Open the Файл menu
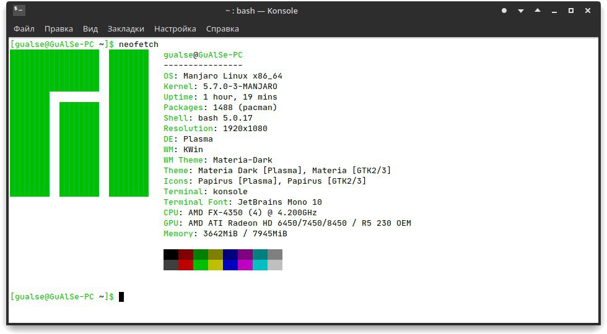The image size is (607, 334). pyautogui.click(x=24, y=29)
